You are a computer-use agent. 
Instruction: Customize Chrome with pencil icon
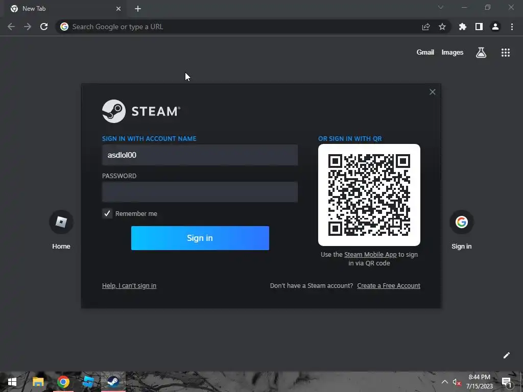click(506, 355)
